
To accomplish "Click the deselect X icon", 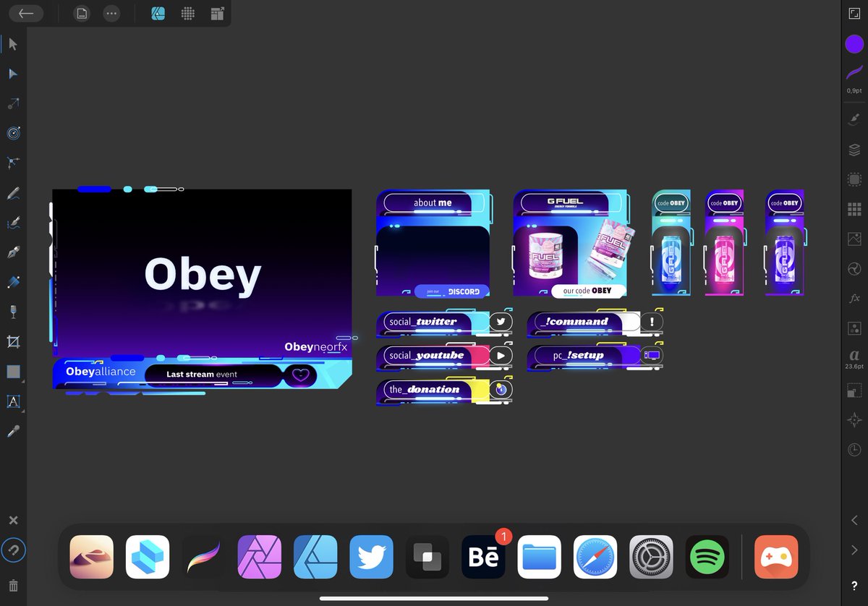I will click(x=13, y=521).
